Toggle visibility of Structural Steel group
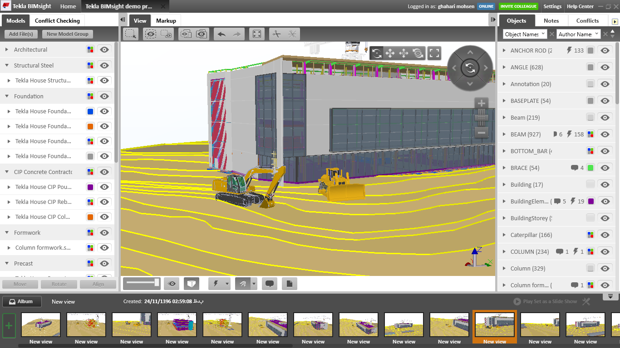The width and height of the screenshot is (620, 348). click(105, 65)
